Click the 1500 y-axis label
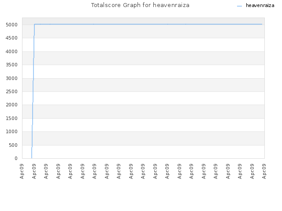 12,118
